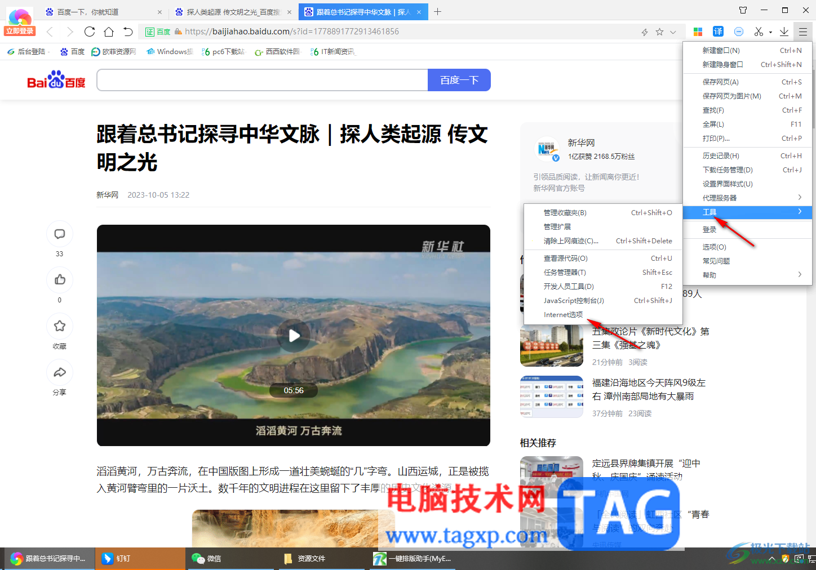Image resolution: width=816 pixels, height=570 pixels.
Task: Reload the page with refresh icon
Action: point(90,32)
